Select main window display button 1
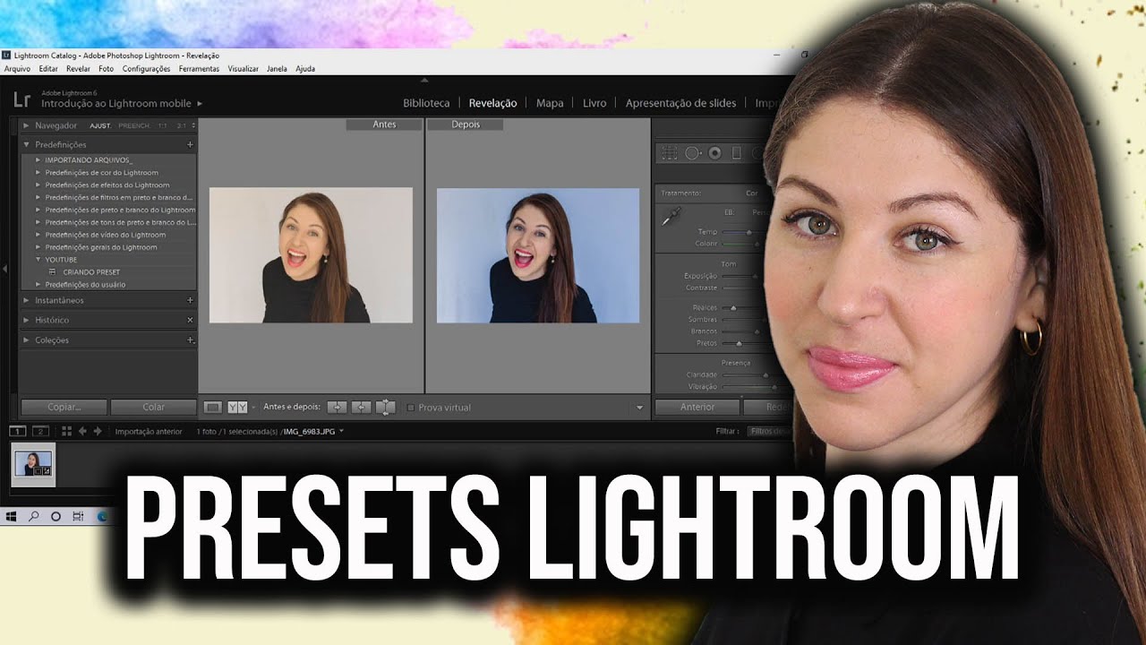 point(17,431)
